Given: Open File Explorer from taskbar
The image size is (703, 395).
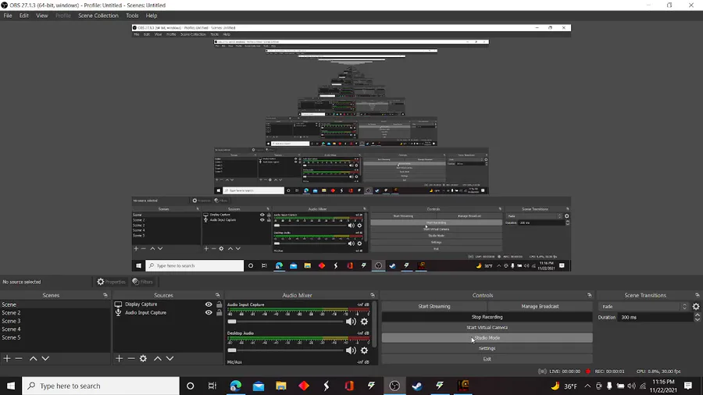Looking at the screenshot, I should 280,386.
